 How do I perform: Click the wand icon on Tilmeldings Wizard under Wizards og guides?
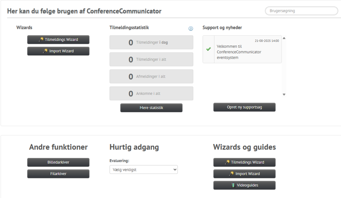227,163
